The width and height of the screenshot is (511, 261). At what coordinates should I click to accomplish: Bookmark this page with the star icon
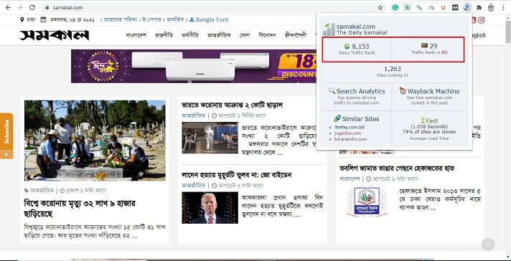pos(380,7)
